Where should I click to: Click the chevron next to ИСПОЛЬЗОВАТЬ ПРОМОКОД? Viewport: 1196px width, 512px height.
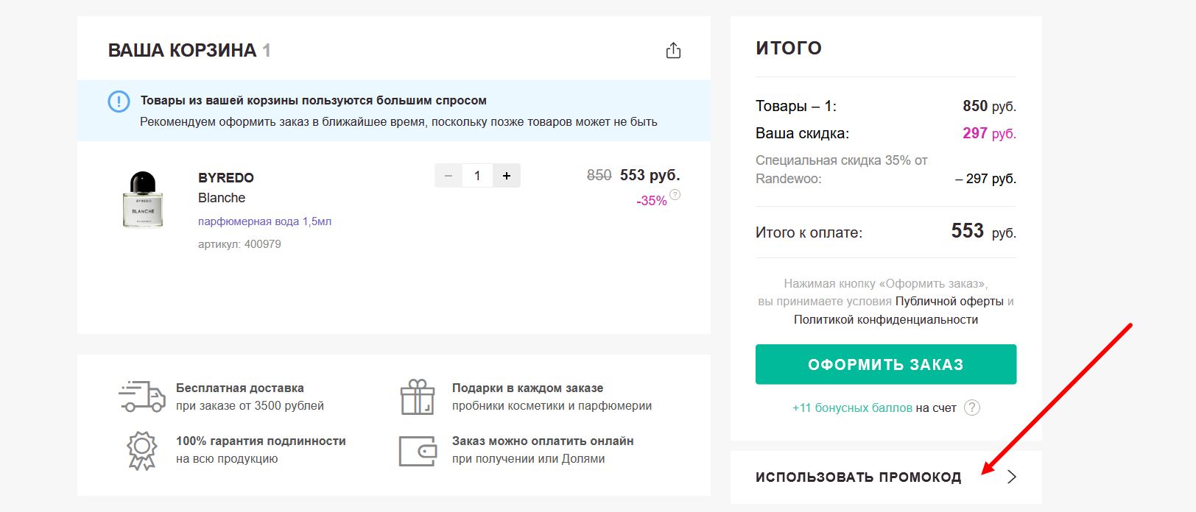click(1012, 477)
